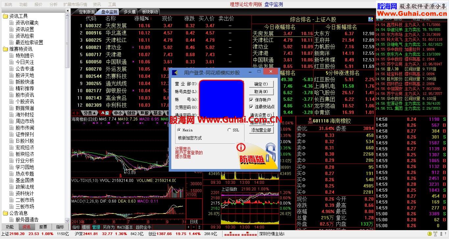Click the 维赛特资讯 folder icon
Image resolution: width=449 pixels, height=239 pixels.
(x=5, y=49)
